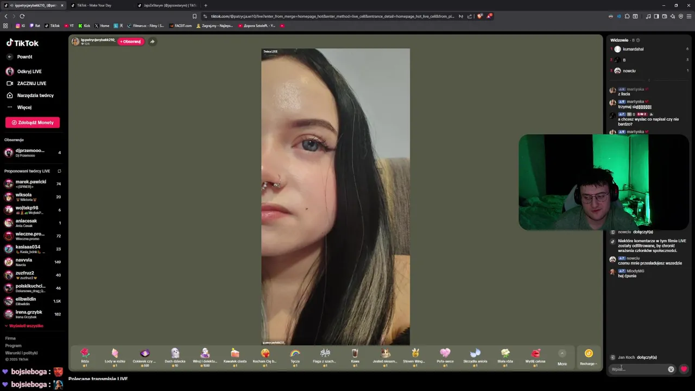Reload the browser page
The height and width of the screenshot is (391, 695).
point(22,16)
